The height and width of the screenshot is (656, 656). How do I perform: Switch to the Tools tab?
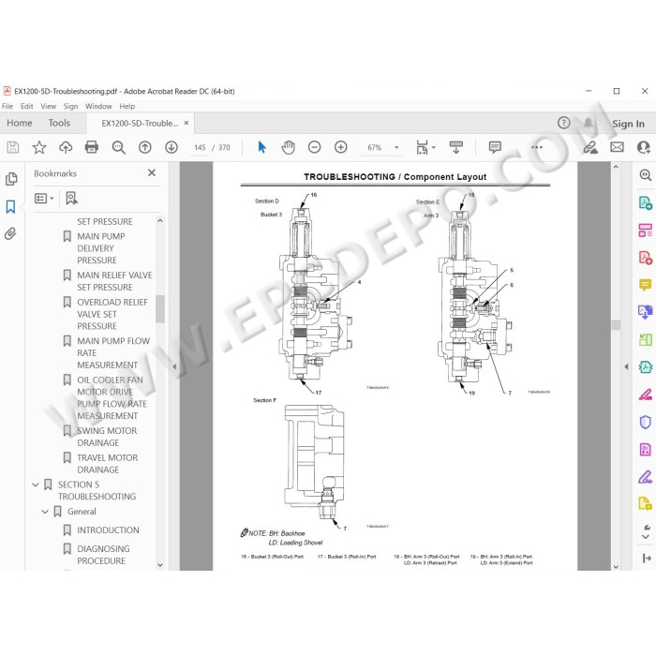[x=59, y=123]
